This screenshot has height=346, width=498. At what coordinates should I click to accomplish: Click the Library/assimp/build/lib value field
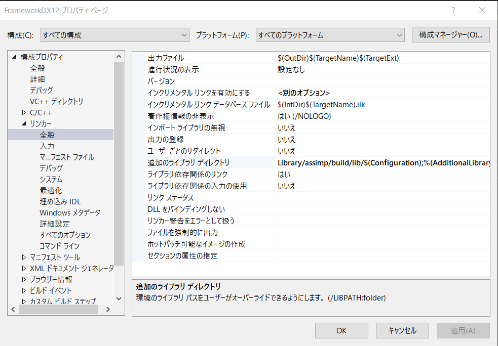[382, 163]
